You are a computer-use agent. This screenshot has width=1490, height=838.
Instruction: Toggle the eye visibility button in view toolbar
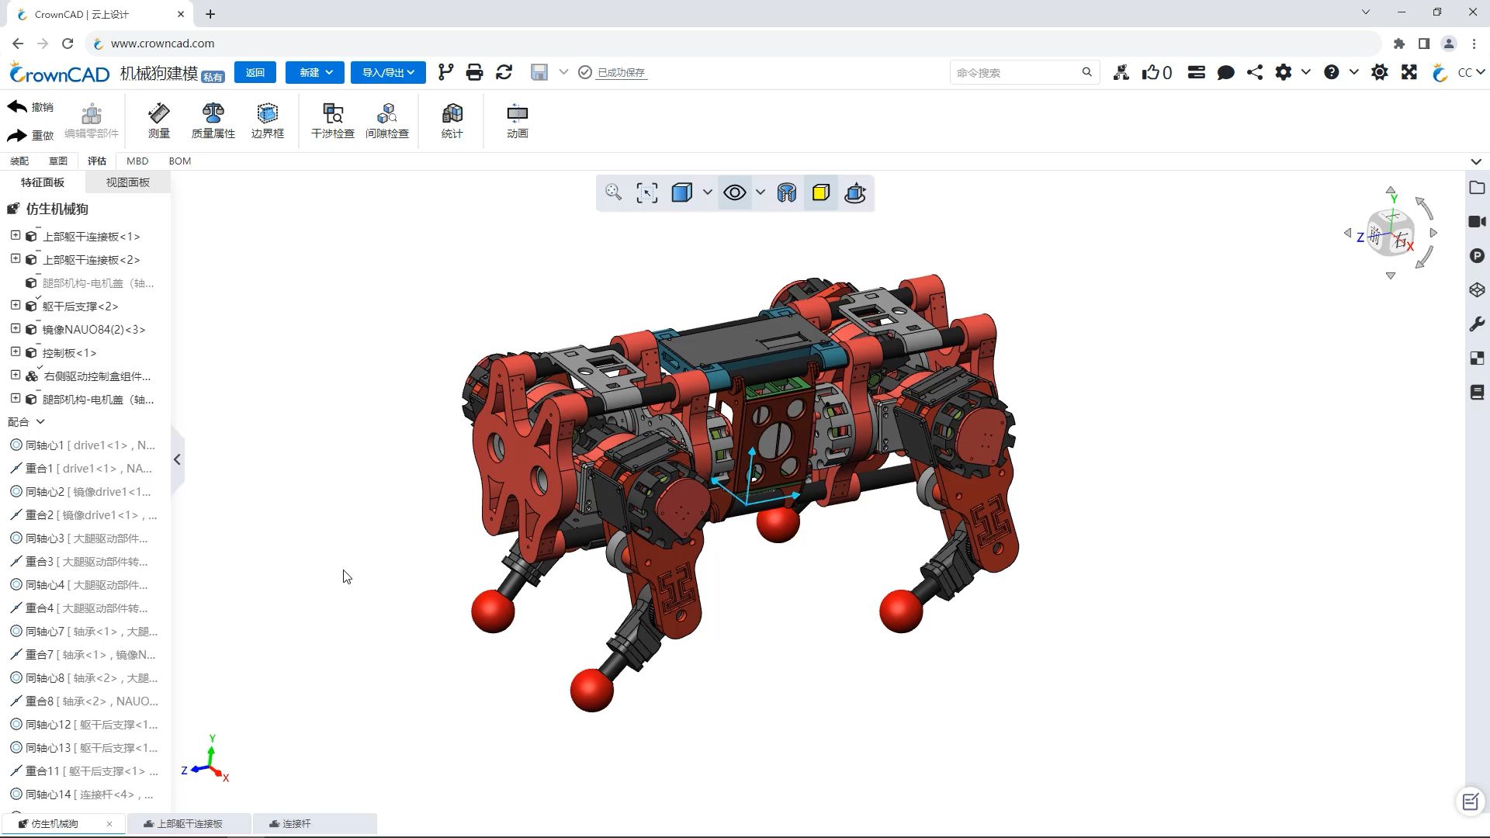tap(734, 193)
